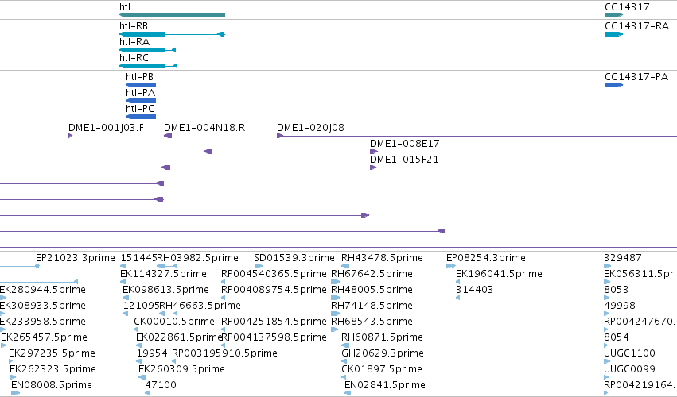Select the SD01539.3prime EST label
Image resolution: width=677 pixels, height=397 pixels.
coord(294,258)
